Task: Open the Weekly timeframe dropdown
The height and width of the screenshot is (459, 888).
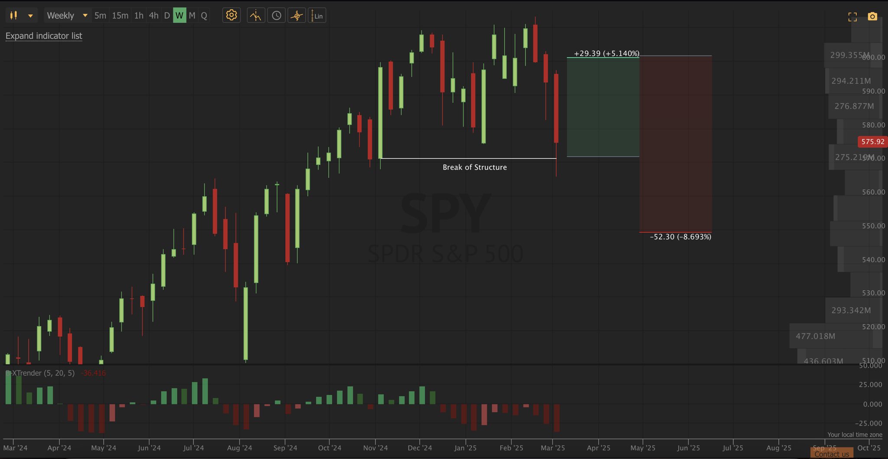Action: 67,16
